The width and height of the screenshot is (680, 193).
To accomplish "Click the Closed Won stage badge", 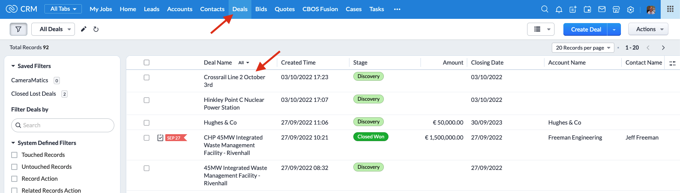I will pyautogui.click(x=371, y=137).
